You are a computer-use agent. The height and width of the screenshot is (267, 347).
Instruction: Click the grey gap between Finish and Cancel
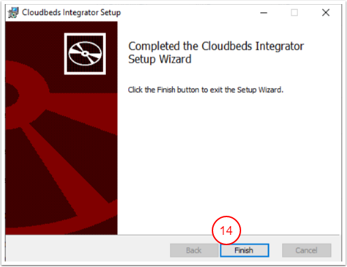(275, 250)
